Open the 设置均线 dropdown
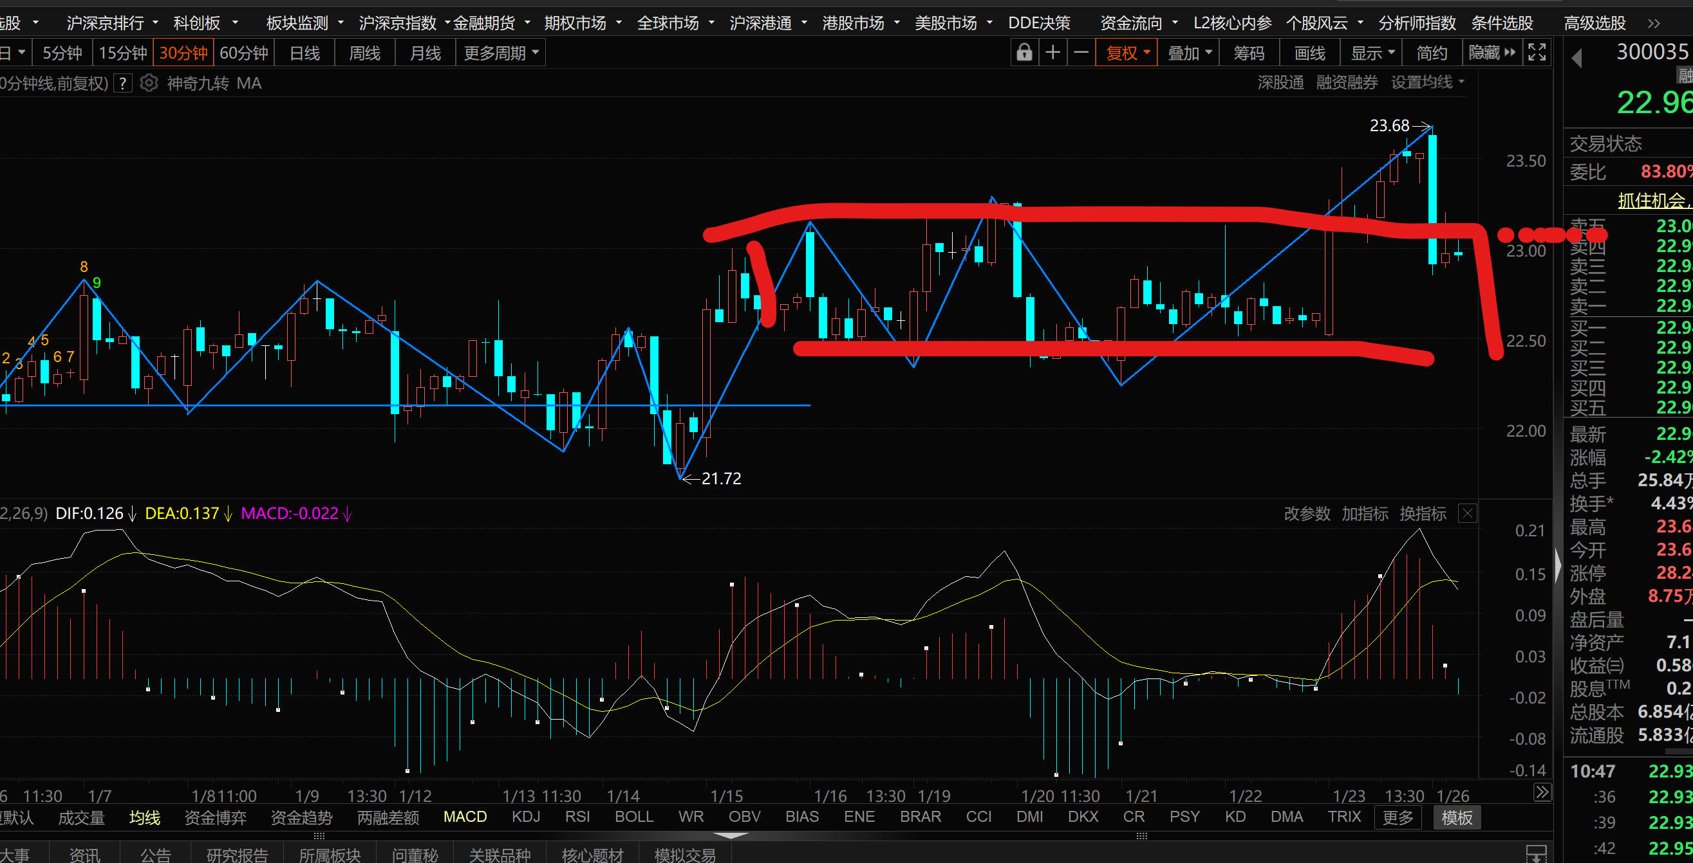 [x=1428, y=83]
